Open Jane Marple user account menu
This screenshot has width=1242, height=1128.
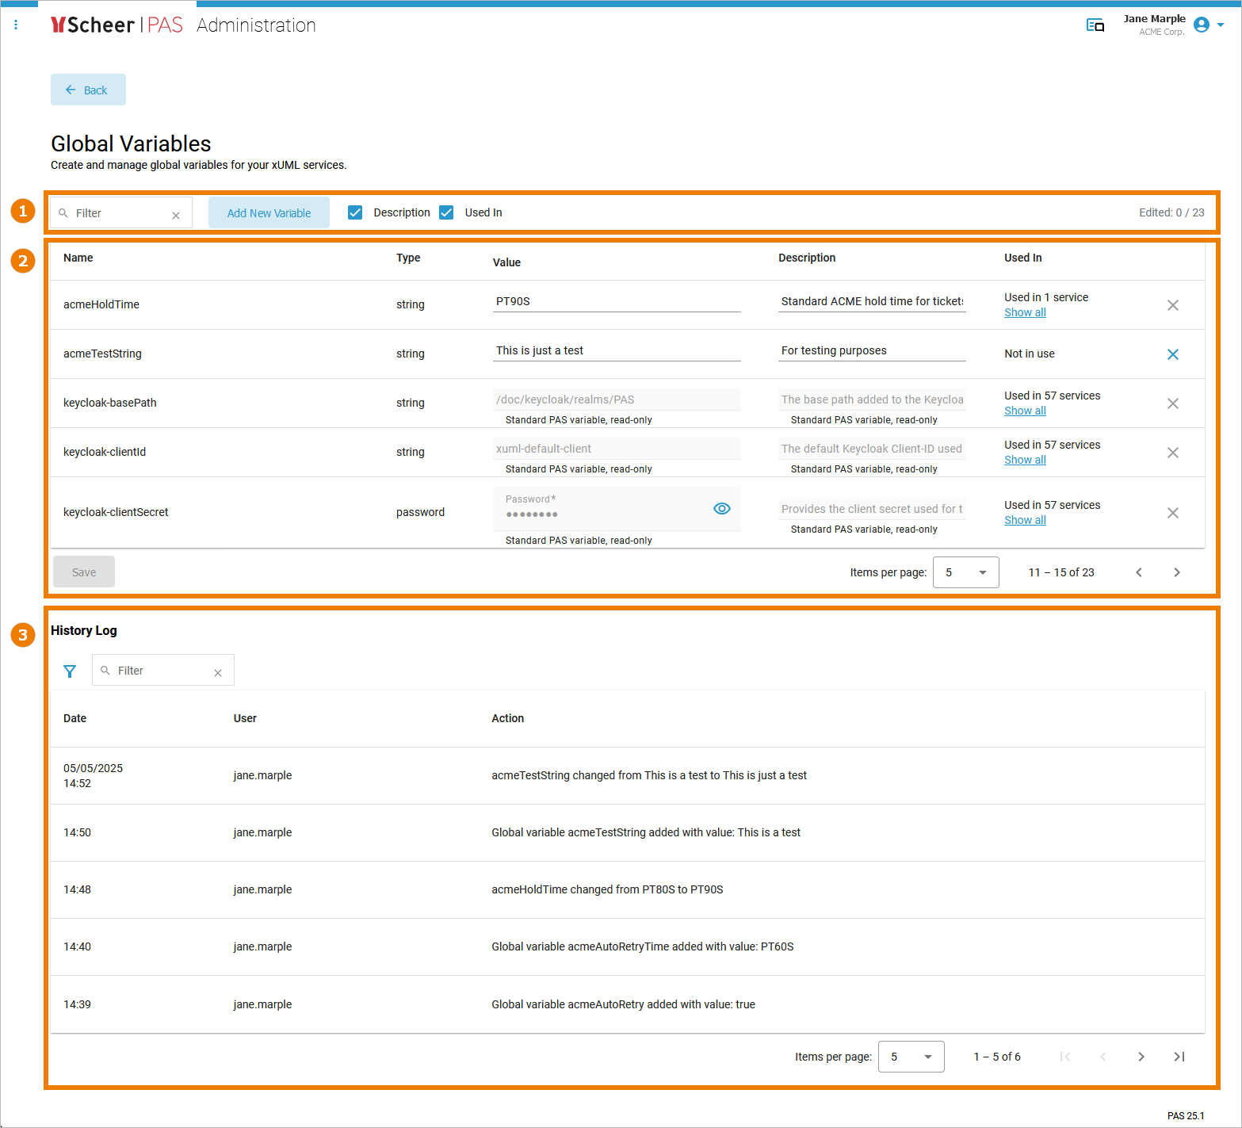click(1208, 25)
